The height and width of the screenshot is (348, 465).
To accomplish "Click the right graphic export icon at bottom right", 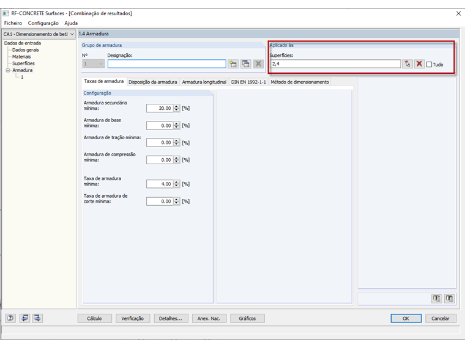I will coord(449,299).
